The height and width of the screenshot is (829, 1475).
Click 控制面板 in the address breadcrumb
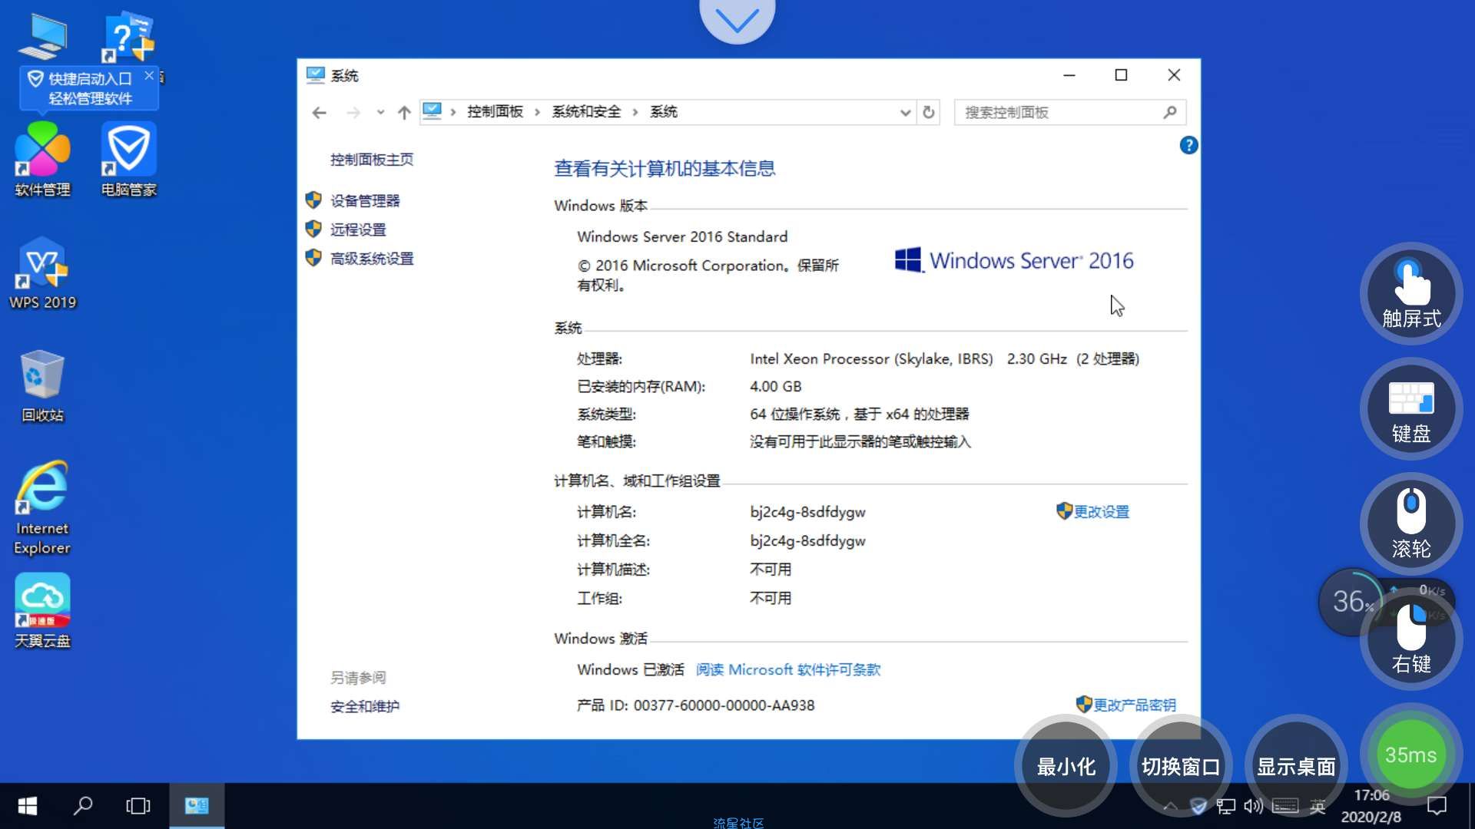click(x=496, y=112)
